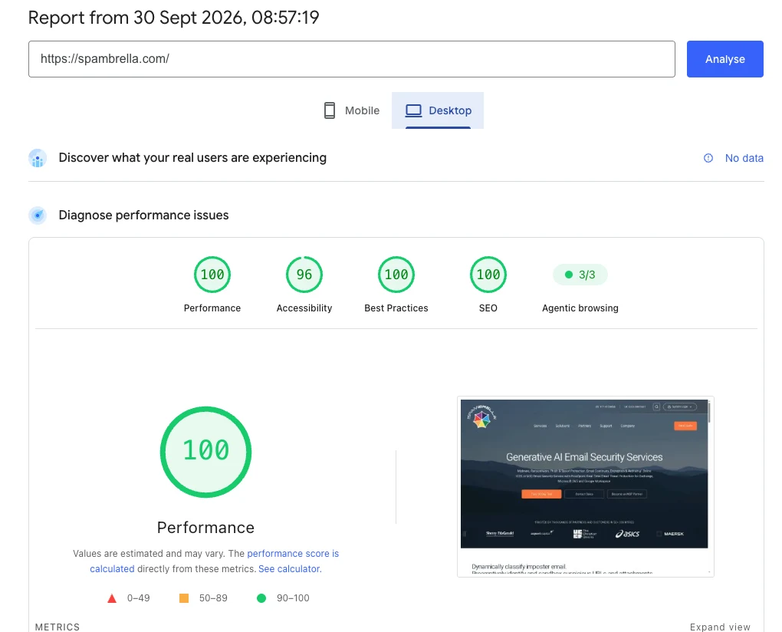Click the Discover what your real users heading

[192, 158]
